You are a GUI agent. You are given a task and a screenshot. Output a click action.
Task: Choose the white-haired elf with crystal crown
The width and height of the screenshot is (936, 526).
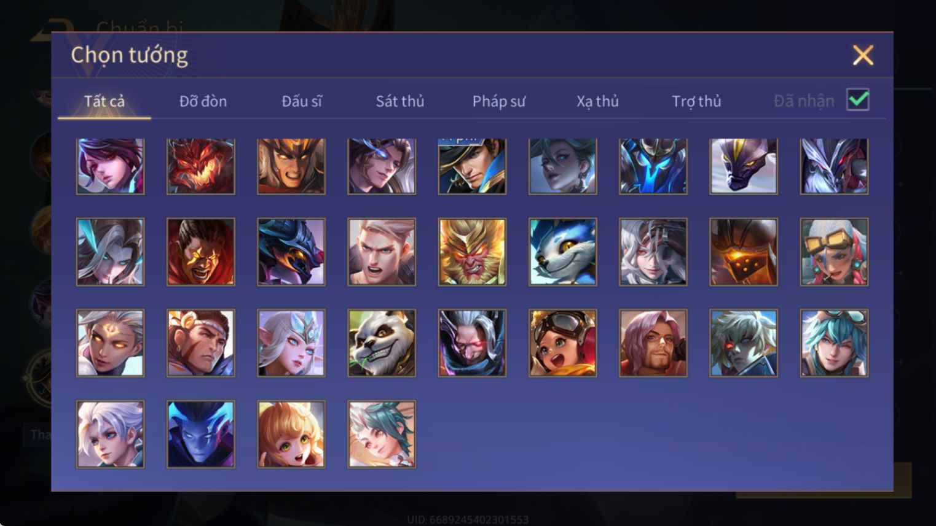pyautogui.click(x=291, y=343)
